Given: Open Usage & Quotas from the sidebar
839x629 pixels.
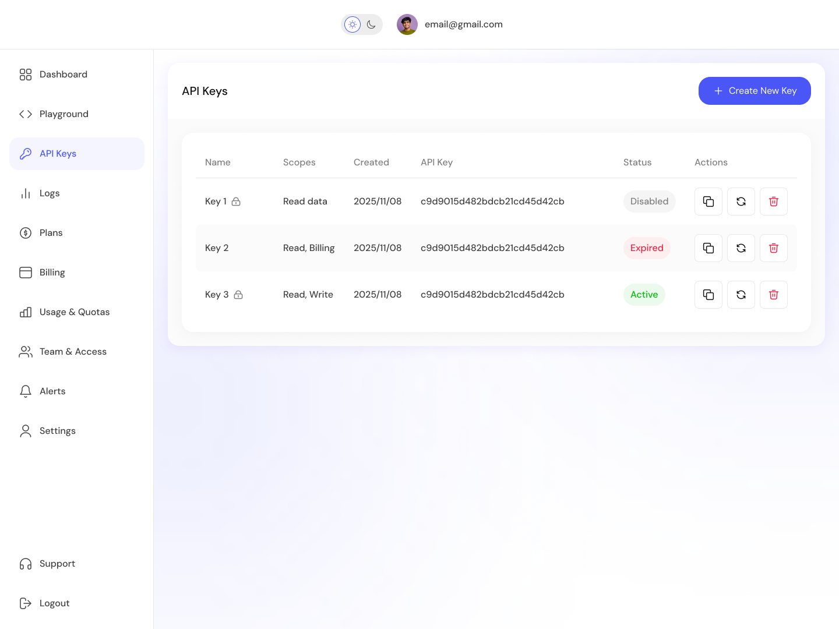Looking at the screenshot, I should 74,312.
